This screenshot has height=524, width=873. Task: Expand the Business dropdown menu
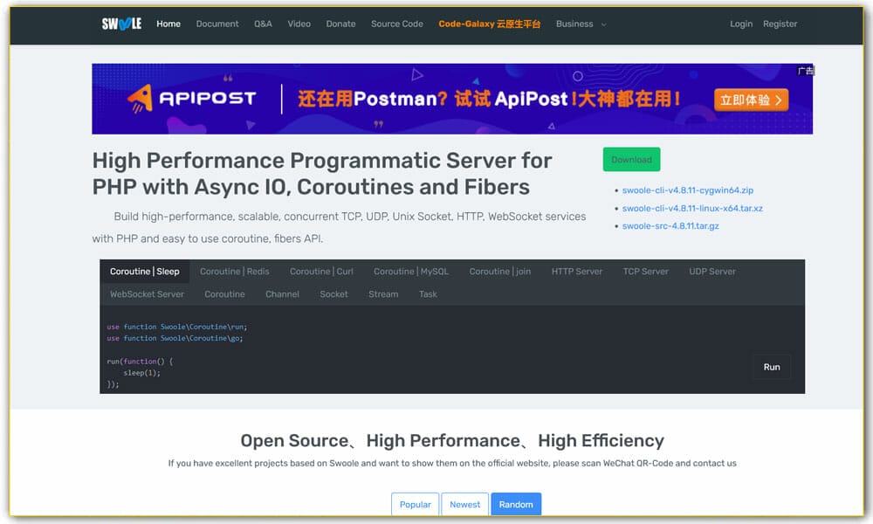576,24
